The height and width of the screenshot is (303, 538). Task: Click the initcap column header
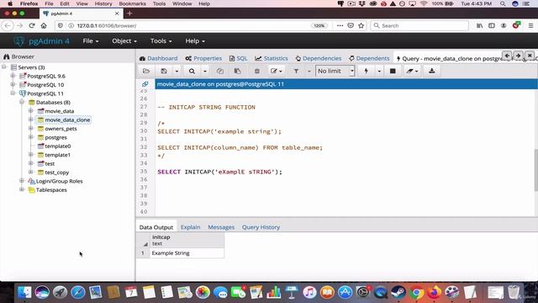coord(187,240)
